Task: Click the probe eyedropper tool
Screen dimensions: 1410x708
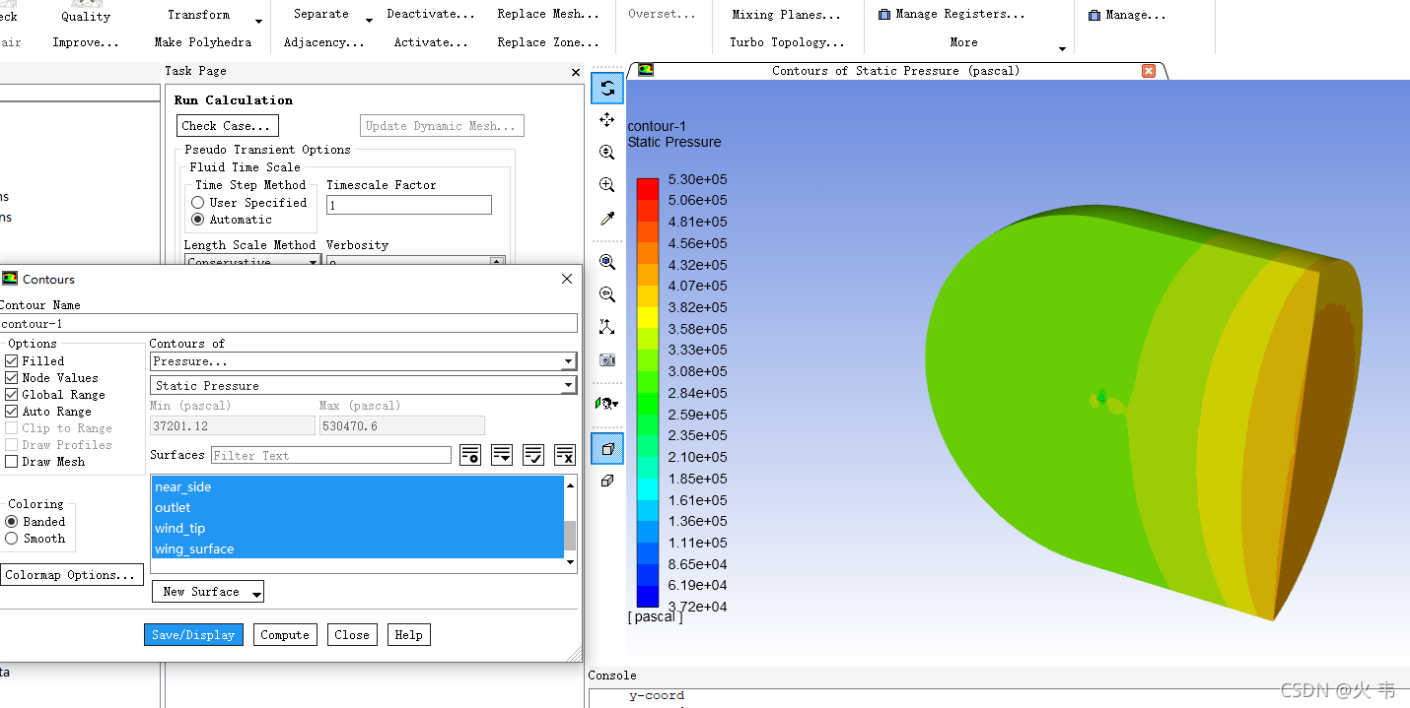Action: 607,219
